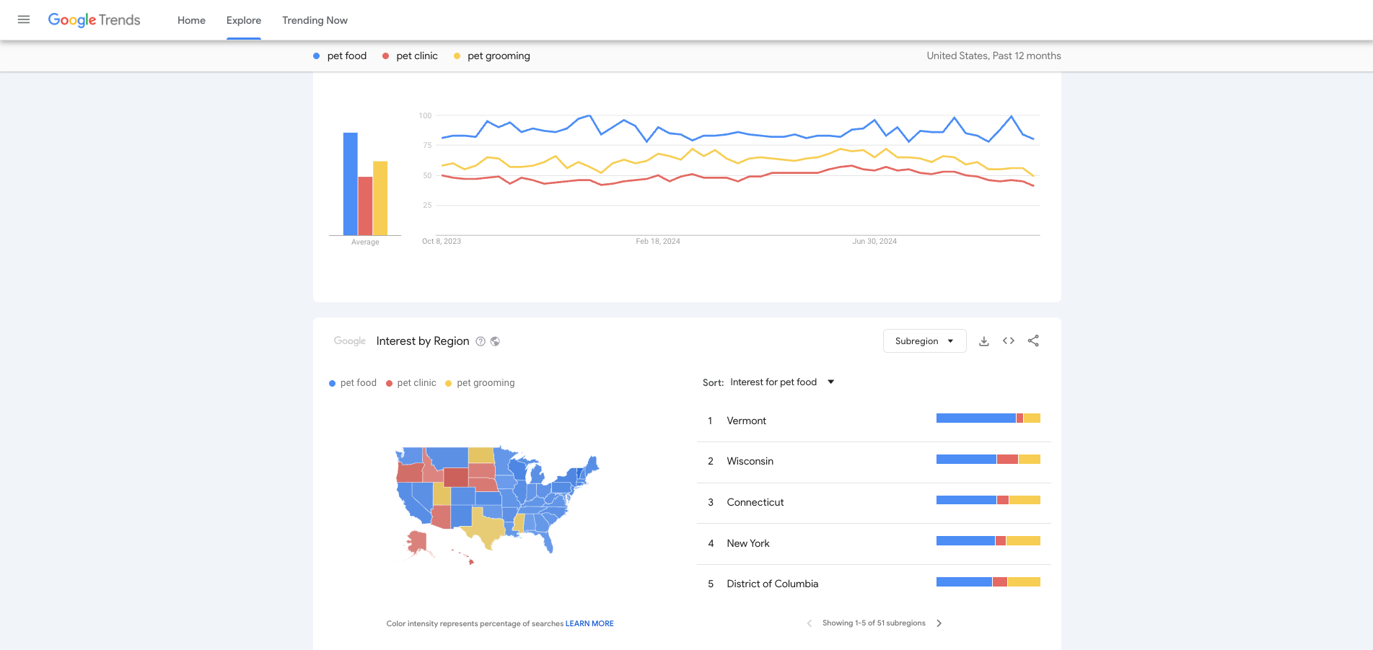Select the District of Columbia row

pos(772,584)
